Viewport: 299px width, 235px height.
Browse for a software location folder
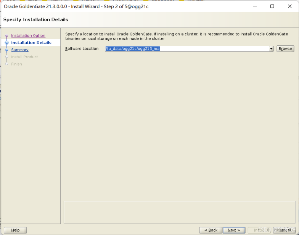click(x=285, y=49)
